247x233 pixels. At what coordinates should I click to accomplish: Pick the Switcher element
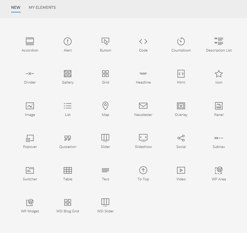(x=30, y=174)
